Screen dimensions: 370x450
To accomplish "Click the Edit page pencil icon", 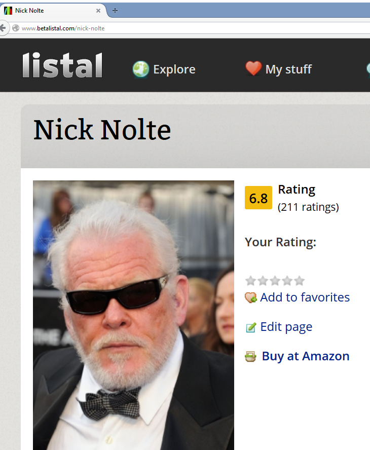I will tap(250, 327).
